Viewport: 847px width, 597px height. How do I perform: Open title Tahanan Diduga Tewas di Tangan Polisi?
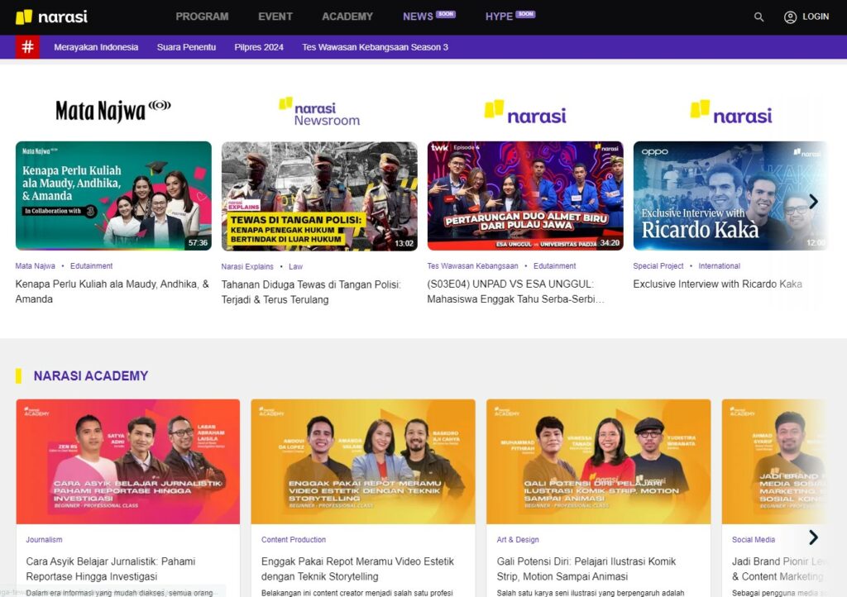pos(311,292)
